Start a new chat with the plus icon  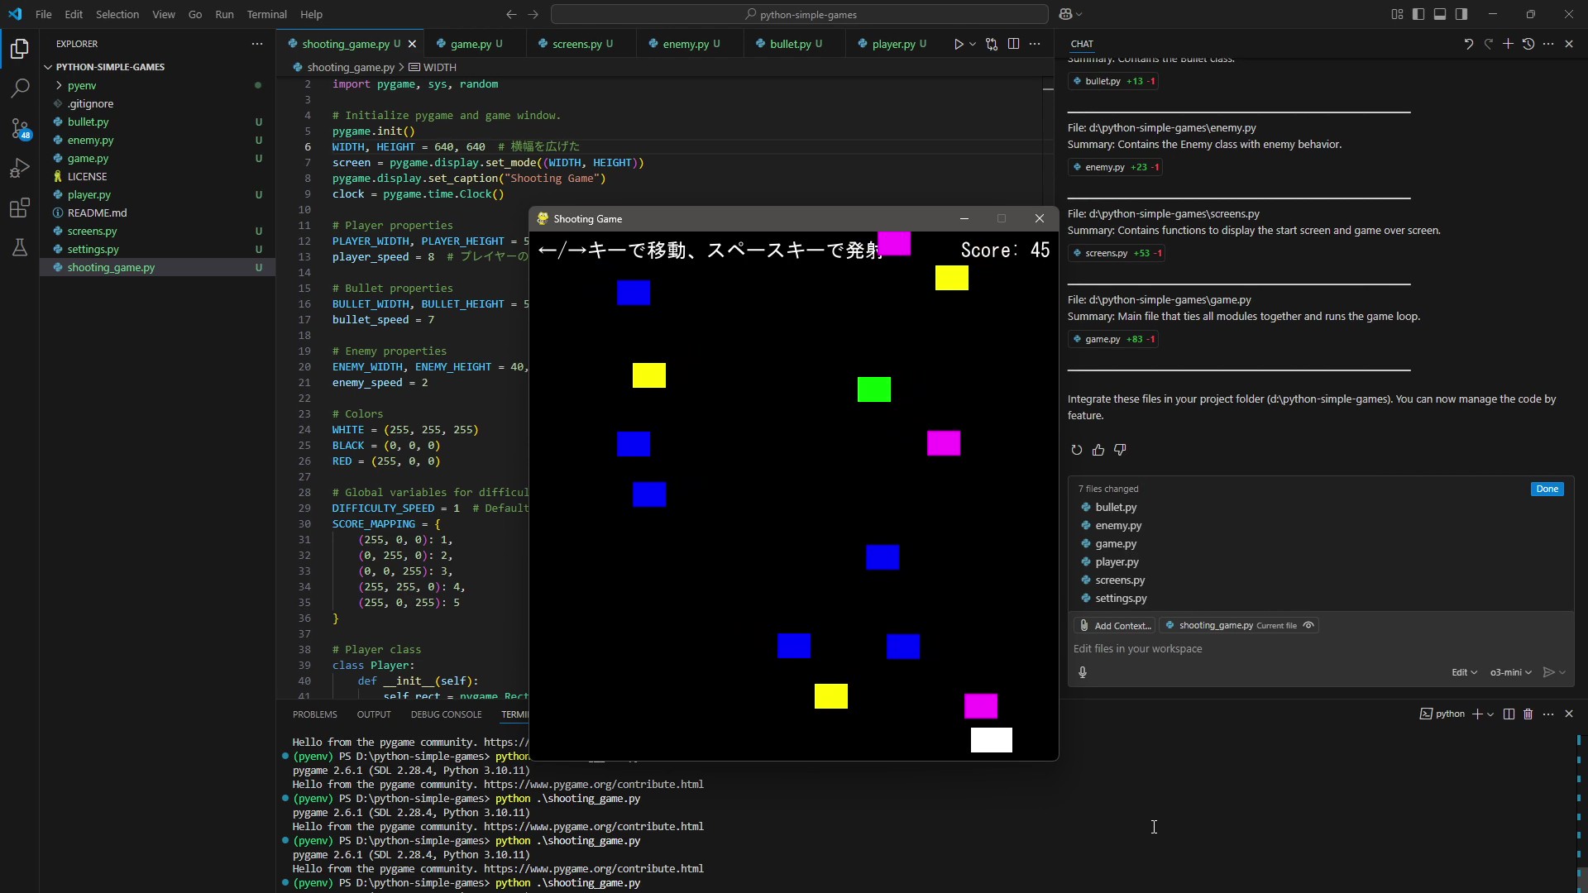pos(1507,44)
